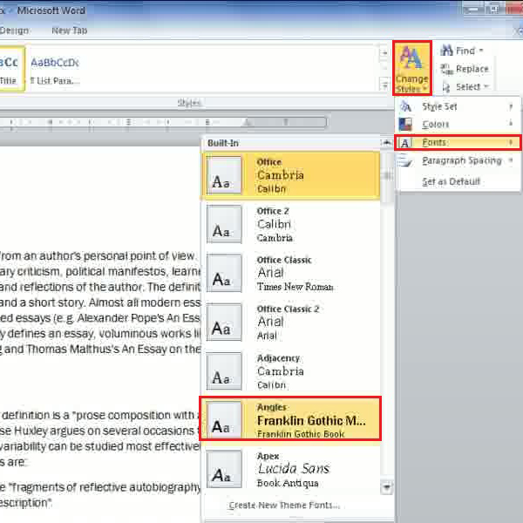
Task: Open the Style Set submenu
Action: (x=458, y=106)
